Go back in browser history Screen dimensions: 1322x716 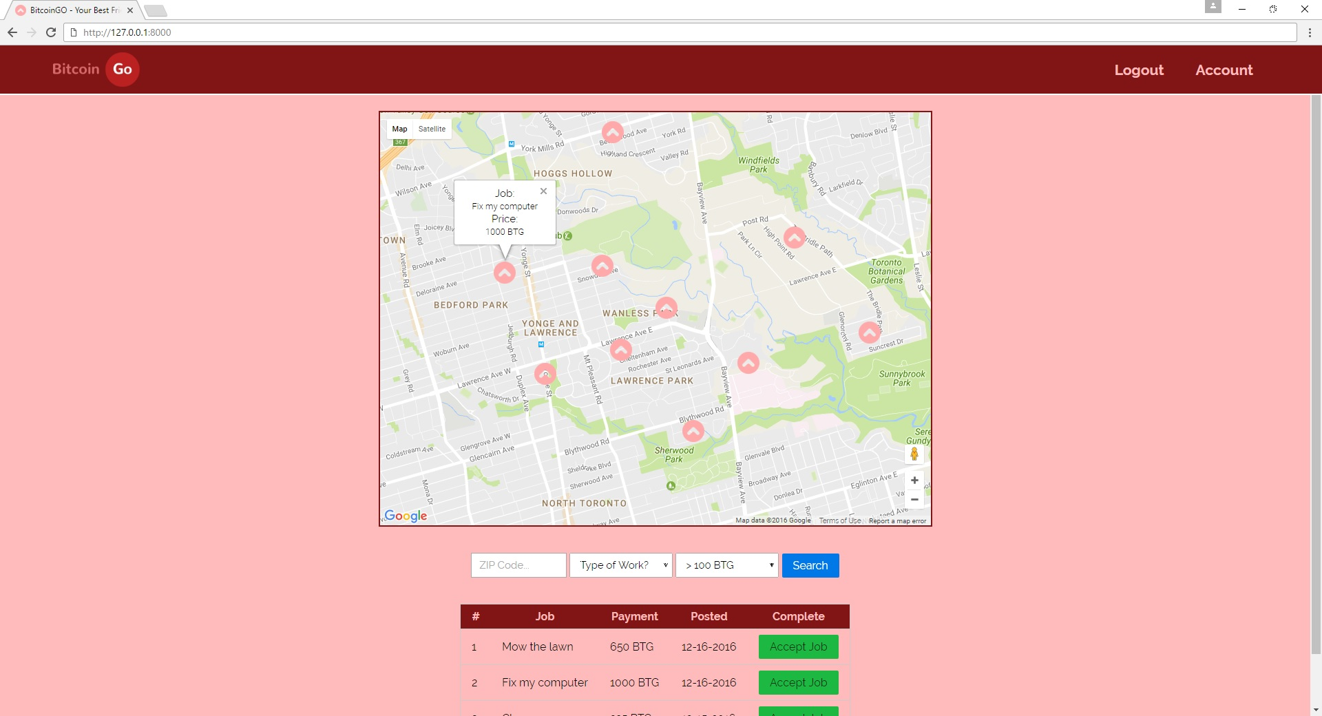tap(12, 32)
